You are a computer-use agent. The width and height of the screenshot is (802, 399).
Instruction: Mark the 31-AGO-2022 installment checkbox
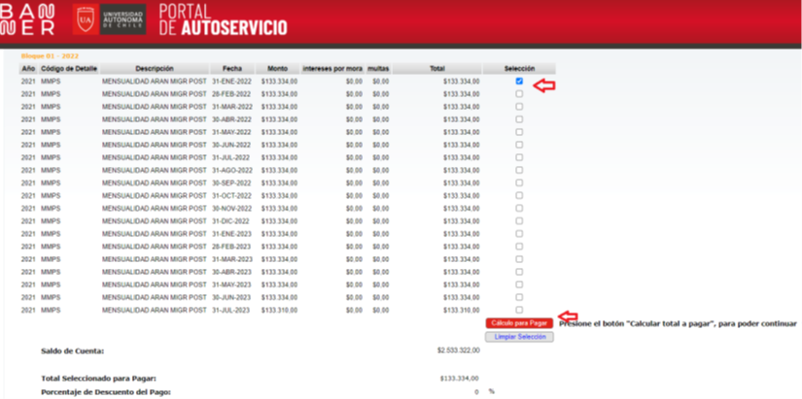[519, 170]
